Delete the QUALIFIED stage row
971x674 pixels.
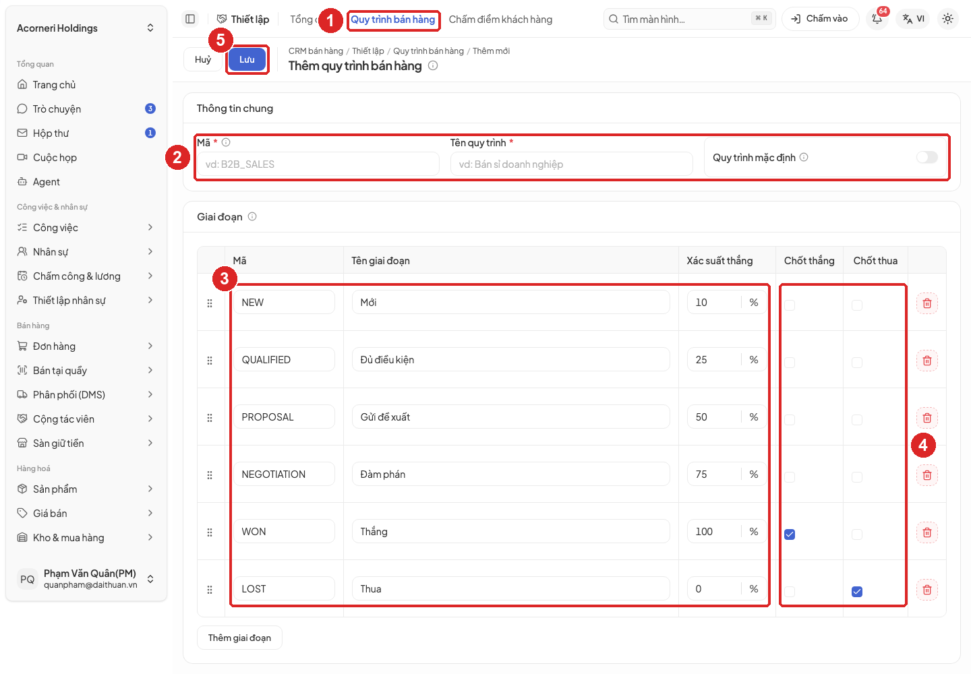point(927,361)
